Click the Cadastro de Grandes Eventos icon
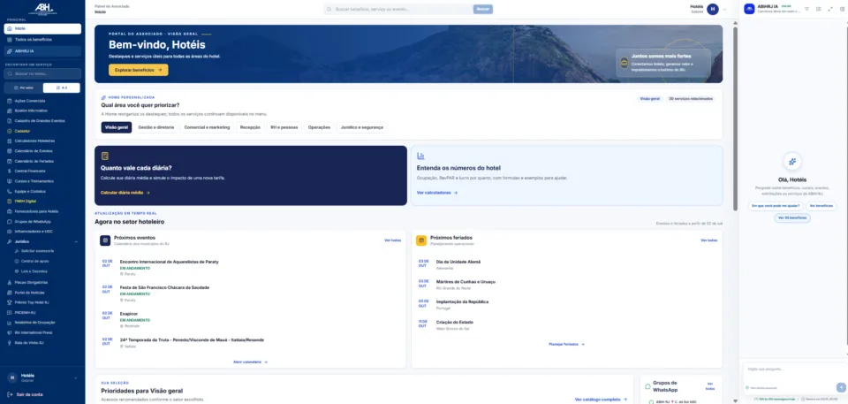848x404 pixels. (x=10, y=121)
